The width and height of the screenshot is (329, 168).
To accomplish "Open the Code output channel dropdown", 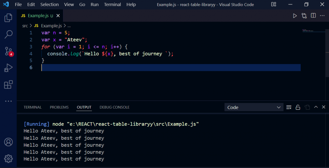I will [x=253, y=107].
